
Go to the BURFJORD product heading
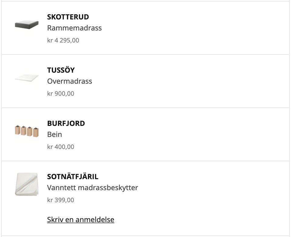[x=66, y=124]
